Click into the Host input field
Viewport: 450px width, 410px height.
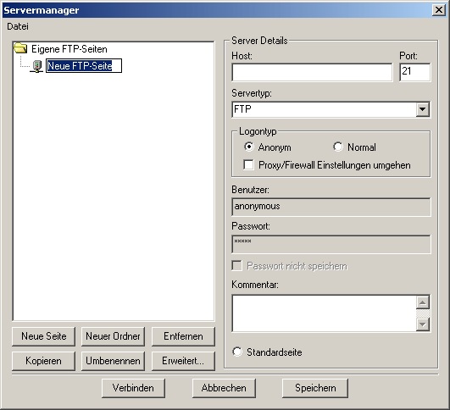(x=312, y=72)
